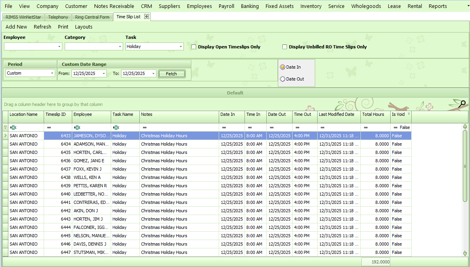This screenshot has width=470, height=267.
Task: Click the vertical scrollbar thumb of the grid
Action: tap(465, 166)
